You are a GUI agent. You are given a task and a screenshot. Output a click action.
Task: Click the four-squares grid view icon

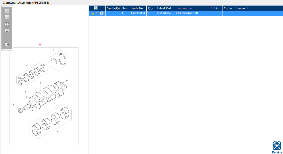[x=7, y=25]
